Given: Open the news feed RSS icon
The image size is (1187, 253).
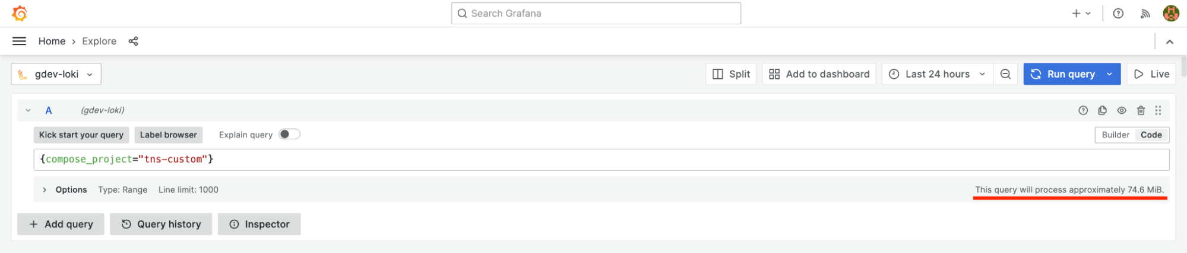Looking at the screenshot, I should tap(1145, 13).
